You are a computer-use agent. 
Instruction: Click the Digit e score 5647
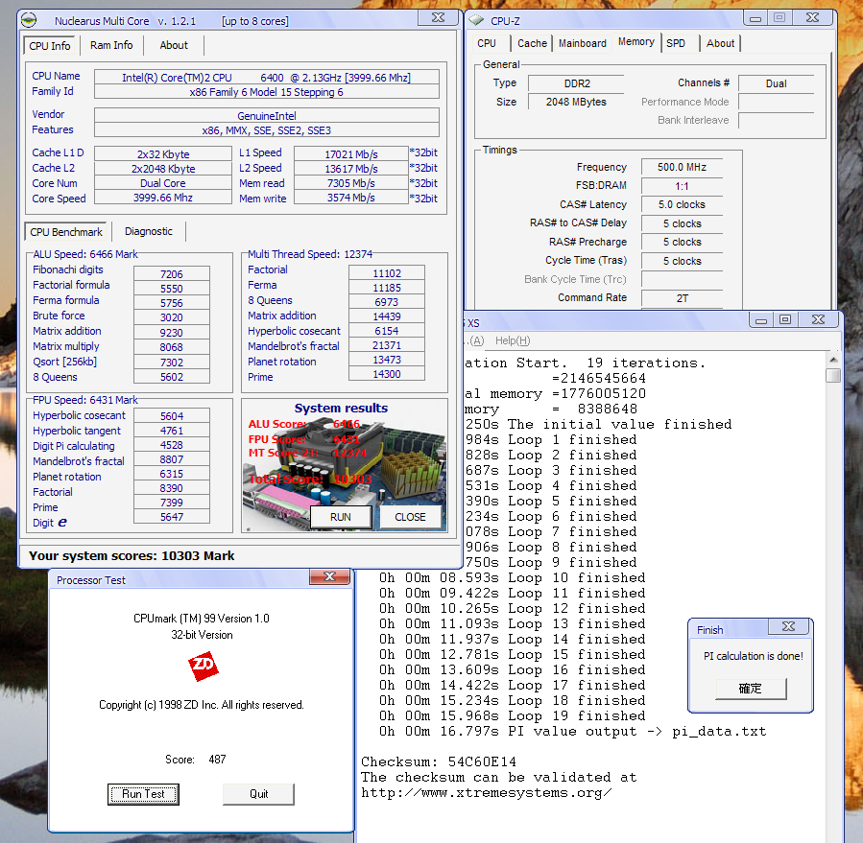tap(172, 517)
